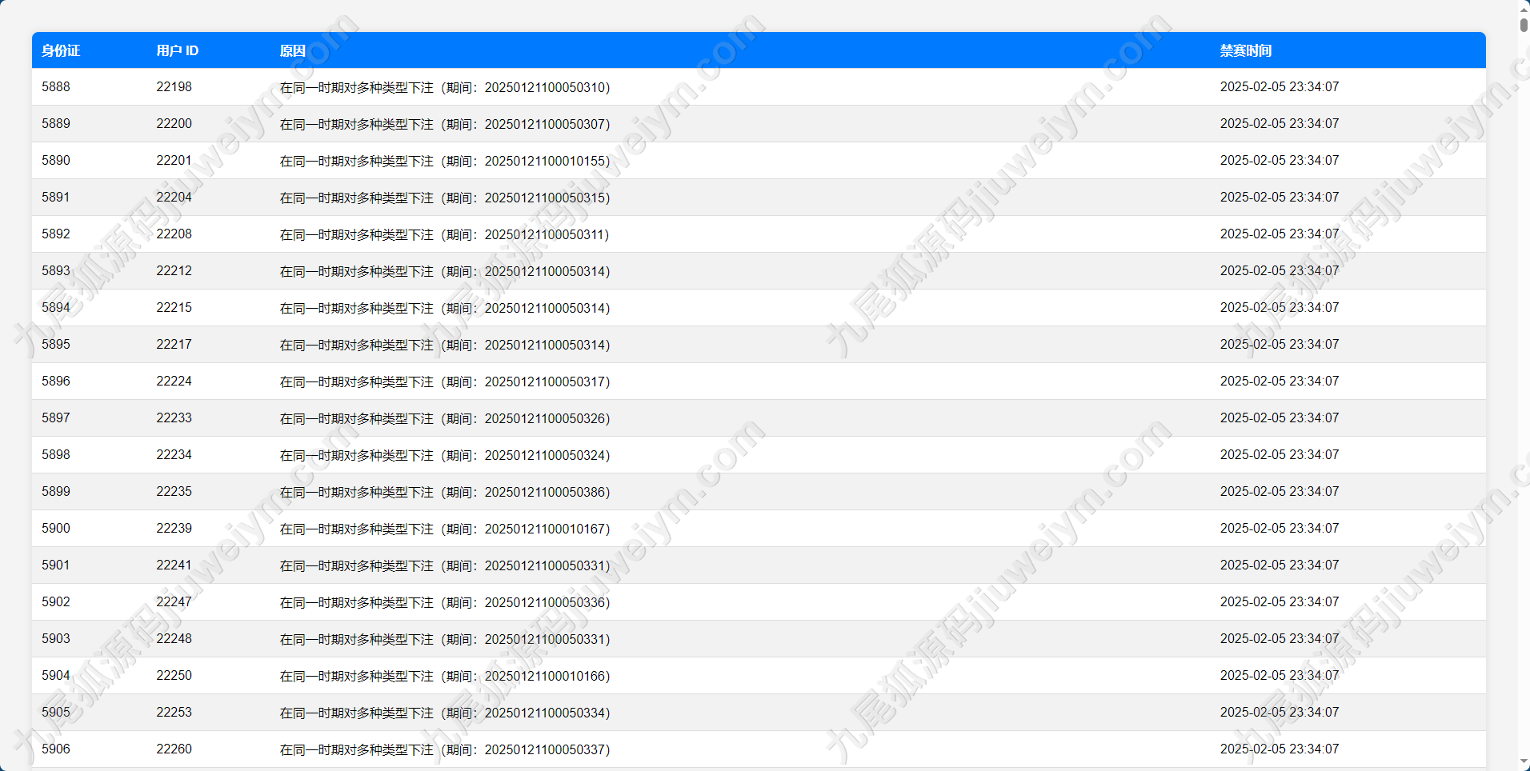Screen dimensions: 1530x771
Task: Click the scrollbar down arrow
Action: [1524, 763]
